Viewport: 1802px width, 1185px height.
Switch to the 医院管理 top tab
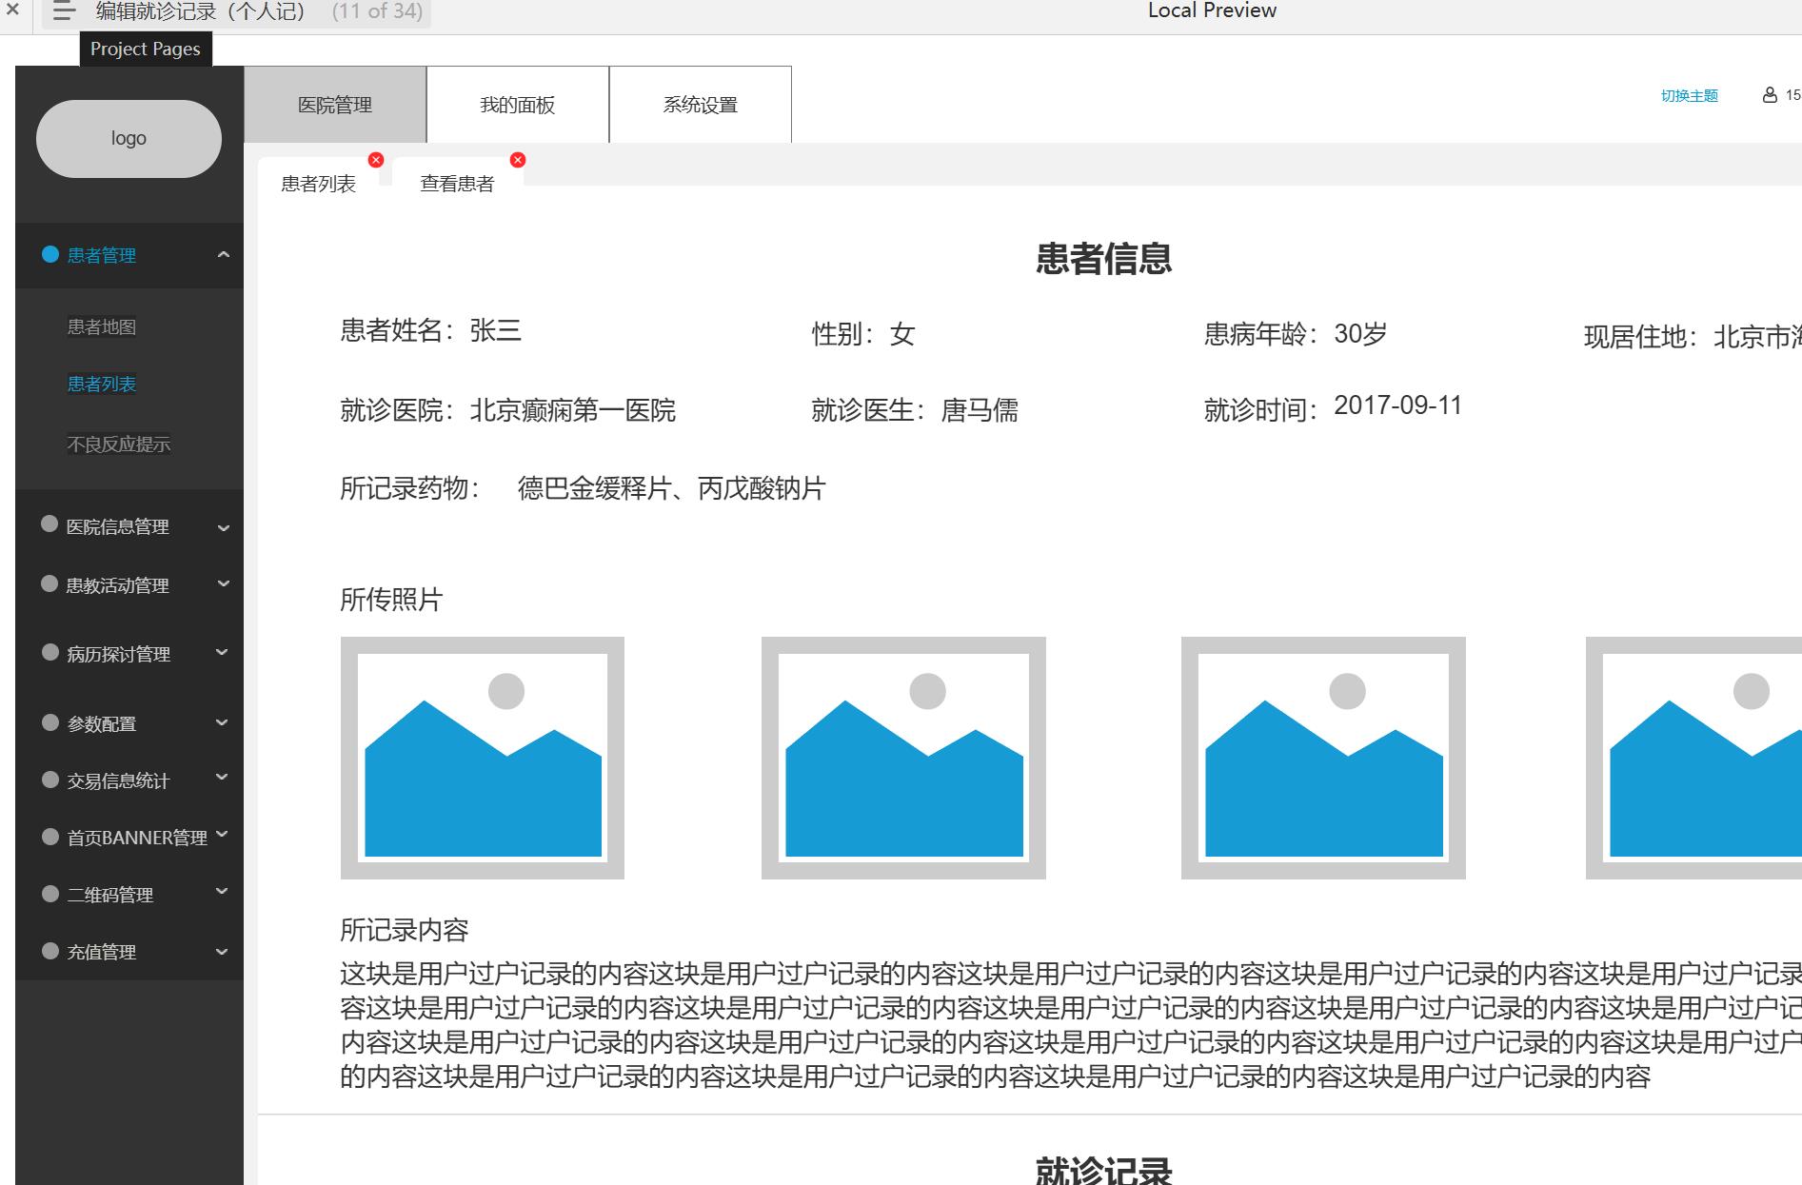335,105
